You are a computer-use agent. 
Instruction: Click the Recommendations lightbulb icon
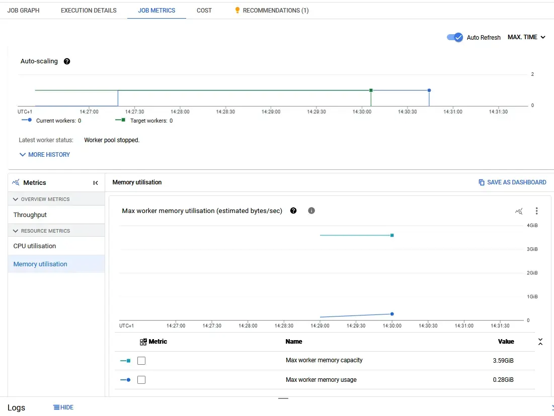[238, 10]
